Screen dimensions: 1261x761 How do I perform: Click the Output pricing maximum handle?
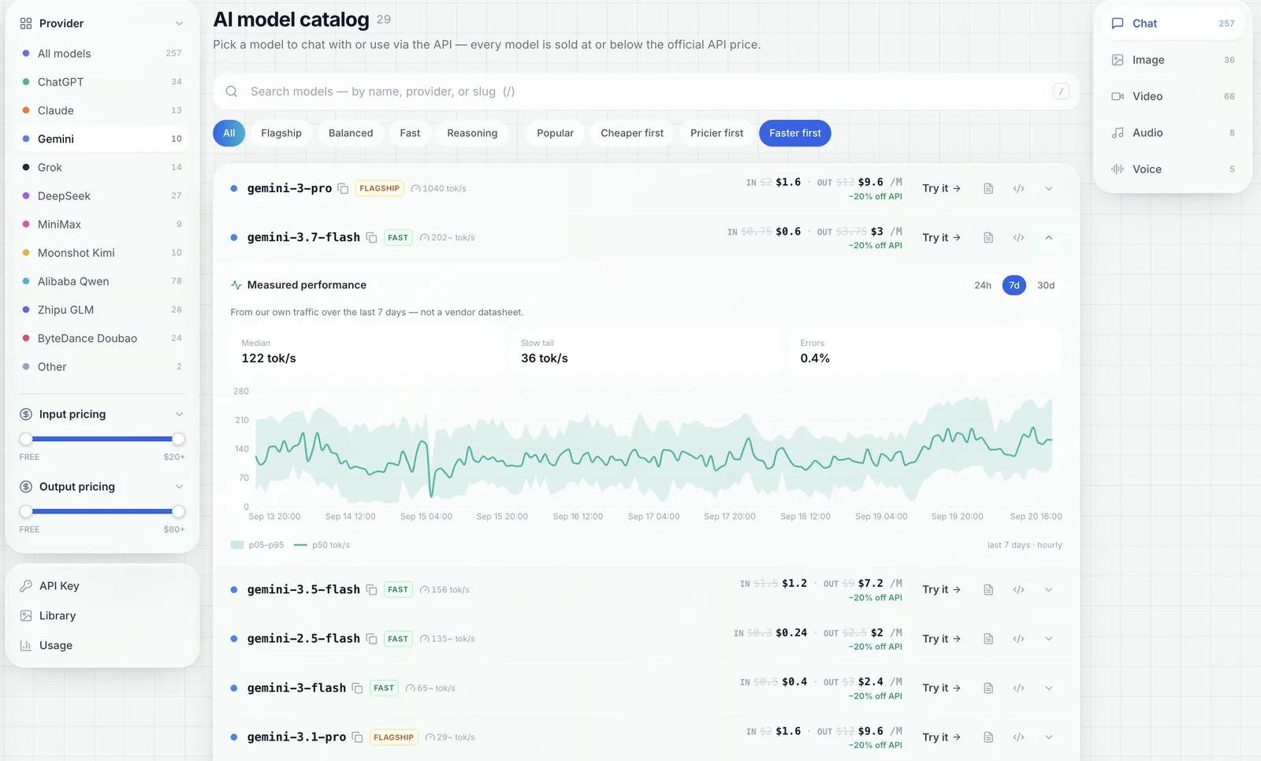click(x=178, y=511)
